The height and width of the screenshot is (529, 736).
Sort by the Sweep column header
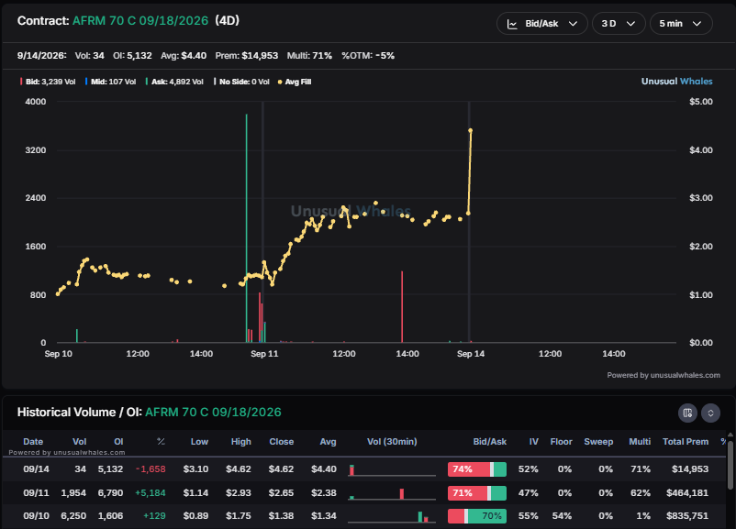point(598,442)
